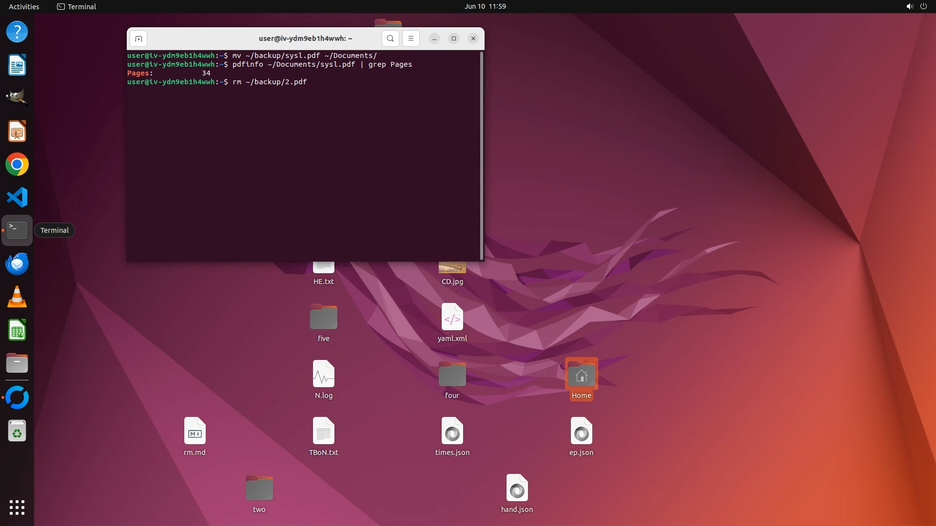Select the Home folder desktop icon
The width and height of the screenshot is (936, 526).
click(581, 376)
